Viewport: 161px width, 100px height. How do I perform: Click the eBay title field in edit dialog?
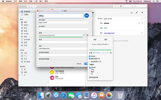click(x=61, y=16)
